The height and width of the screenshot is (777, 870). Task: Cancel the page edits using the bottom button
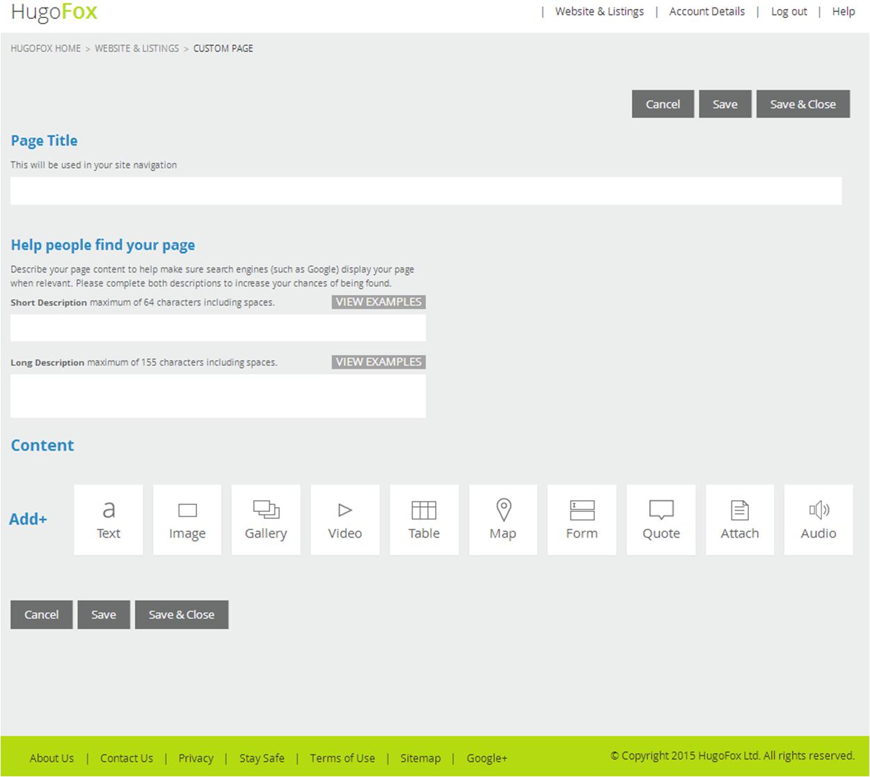(x=41, y=614)
